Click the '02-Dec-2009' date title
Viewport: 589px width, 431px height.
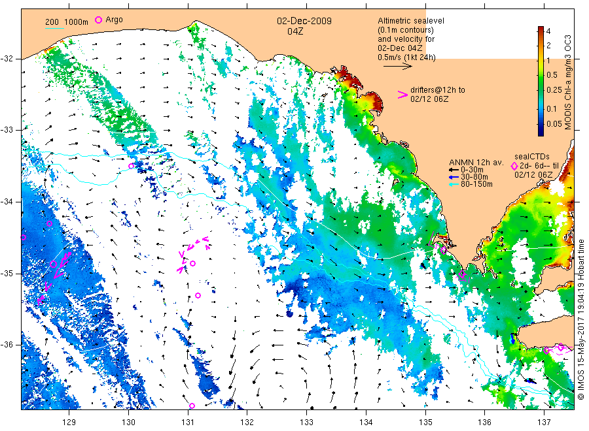pyautogui.click(x=304, y=21)
